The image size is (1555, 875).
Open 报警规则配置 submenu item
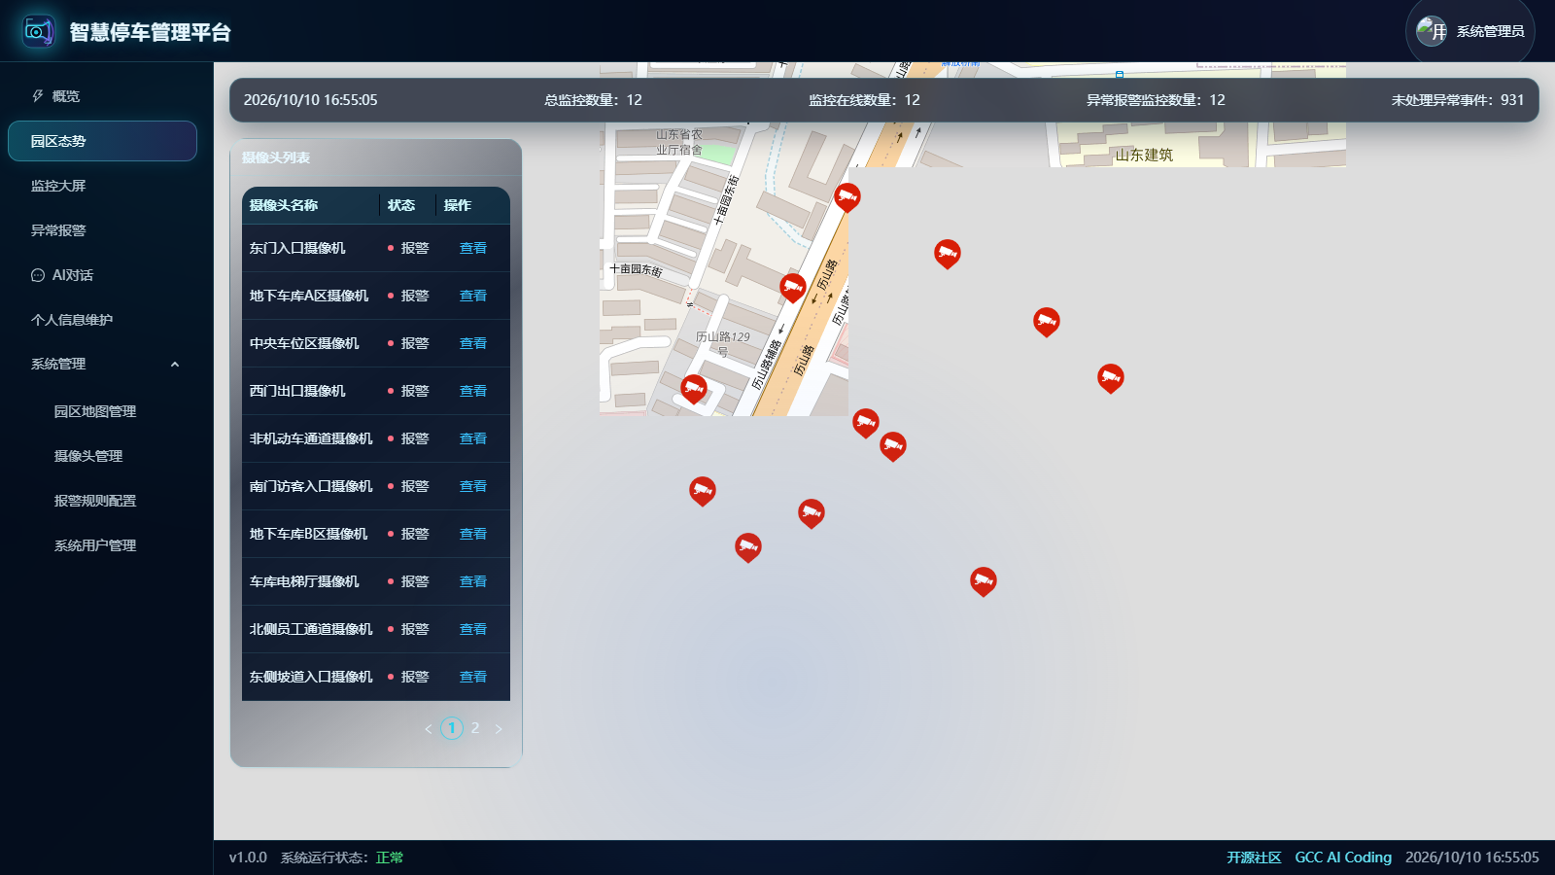(x=95, y=501)
